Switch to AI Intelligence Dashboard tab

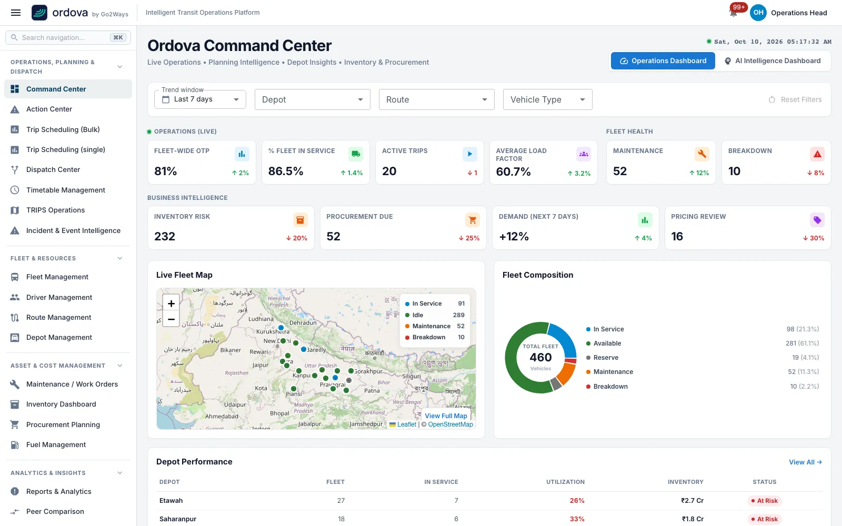point(773,61)
